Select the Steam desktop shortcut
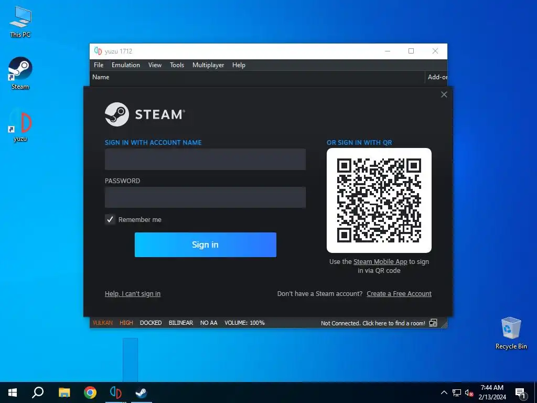Screen dimensions: 537x403 [x=20, y=73]
